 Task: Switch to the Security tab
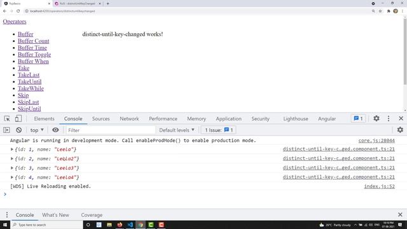[x=260, y=119]
